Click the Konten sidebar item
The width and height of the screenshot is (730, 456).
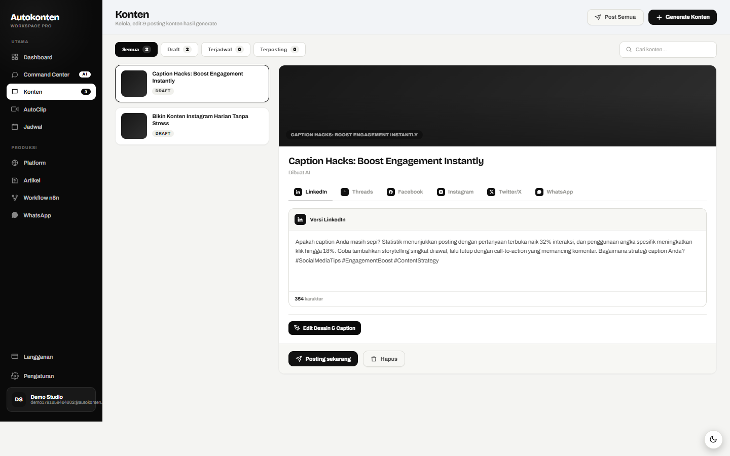[51, 92]
